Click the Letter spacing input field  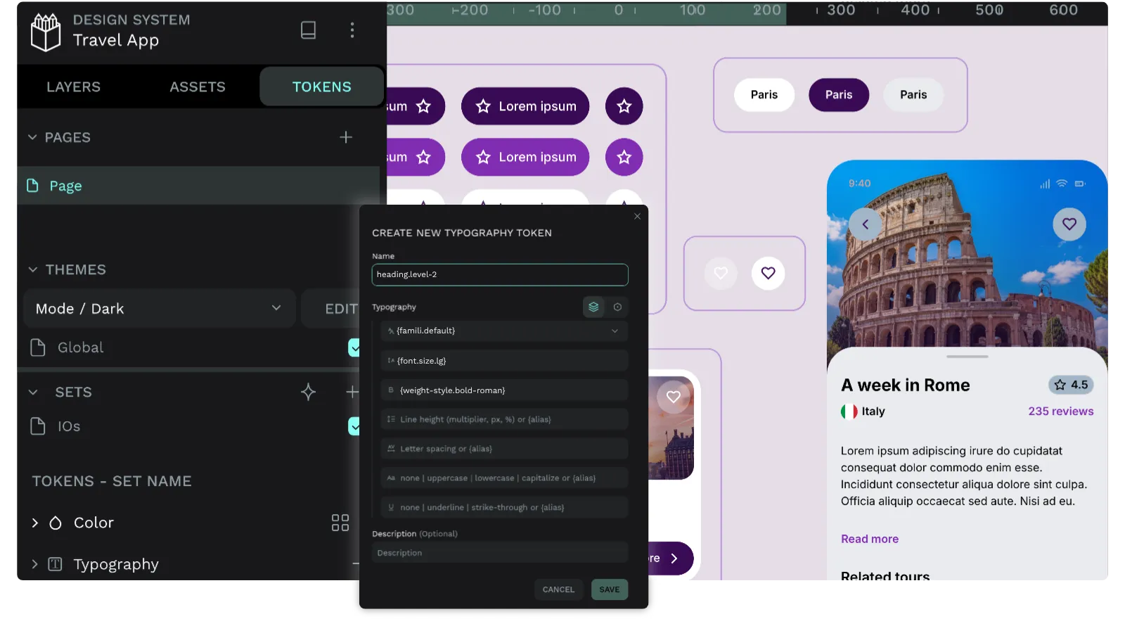click(x=504, y=449)
